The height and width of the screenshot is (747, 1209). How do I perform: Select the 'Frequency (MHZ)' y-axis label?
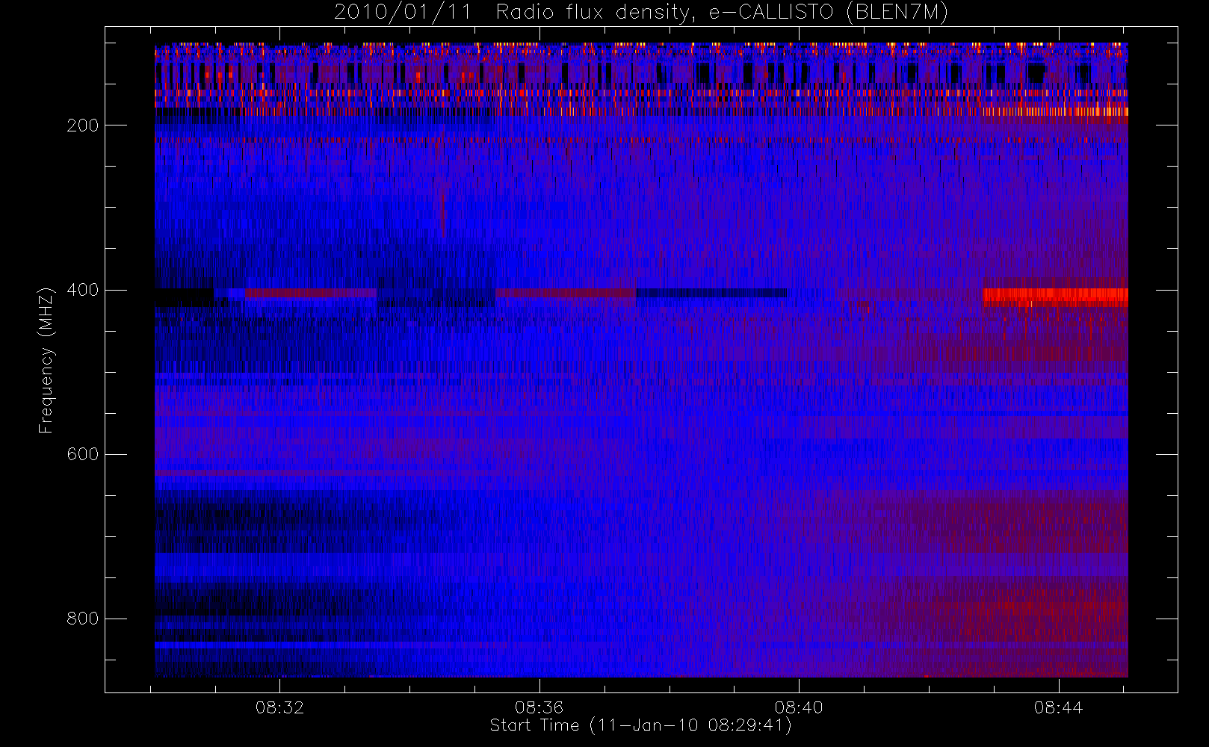point(46,360)
